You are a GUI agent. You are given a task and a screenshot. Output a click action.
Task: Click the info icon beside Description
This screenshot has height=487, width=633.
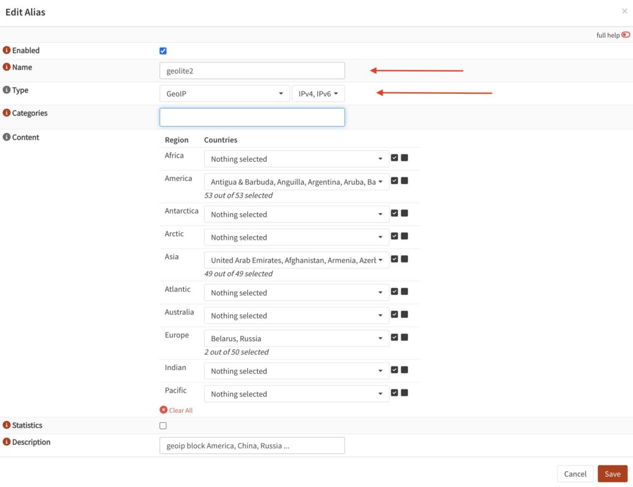[6, 442]
